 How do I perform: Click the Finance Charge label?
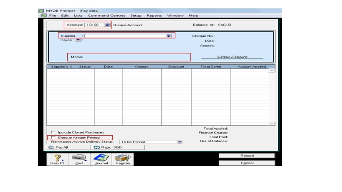(x=213, y=133)
